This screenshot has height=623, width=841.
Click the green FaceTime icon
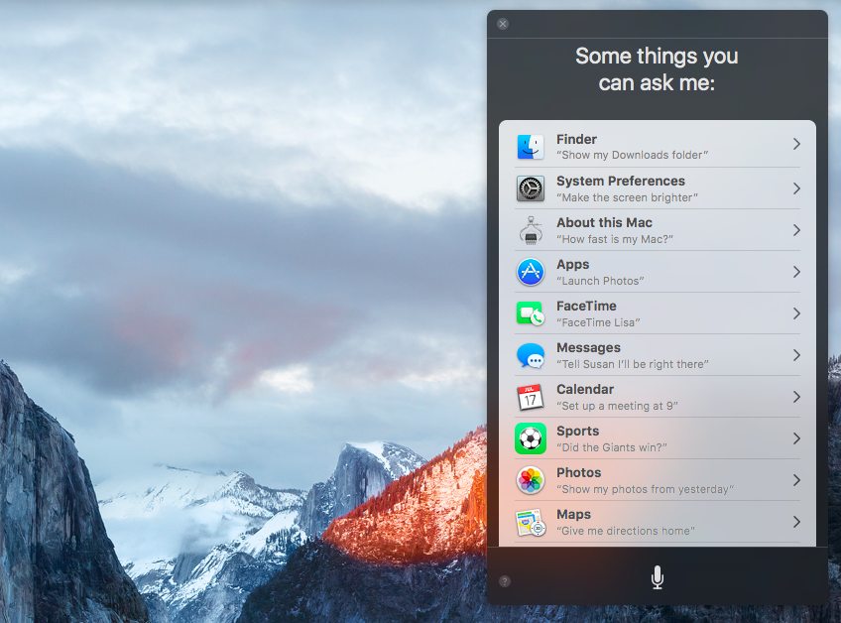pyautogui.click(x=531, y=313)
